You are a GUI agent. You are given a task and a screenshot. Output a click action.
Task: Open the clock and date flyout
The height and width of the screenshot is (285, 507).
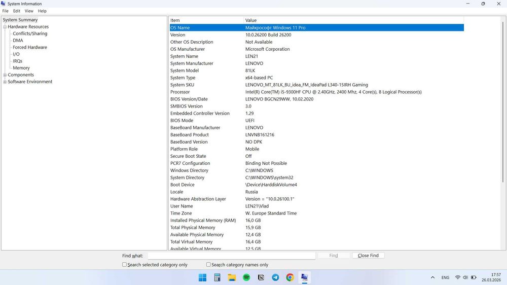491,277
